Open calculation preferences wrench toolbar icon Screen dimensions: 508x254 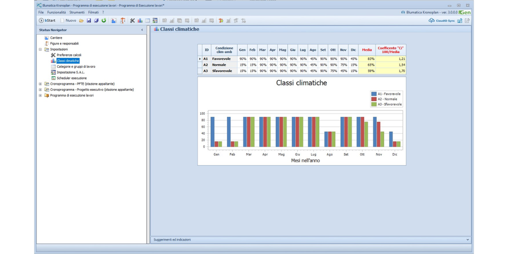[x=132, y=20]
